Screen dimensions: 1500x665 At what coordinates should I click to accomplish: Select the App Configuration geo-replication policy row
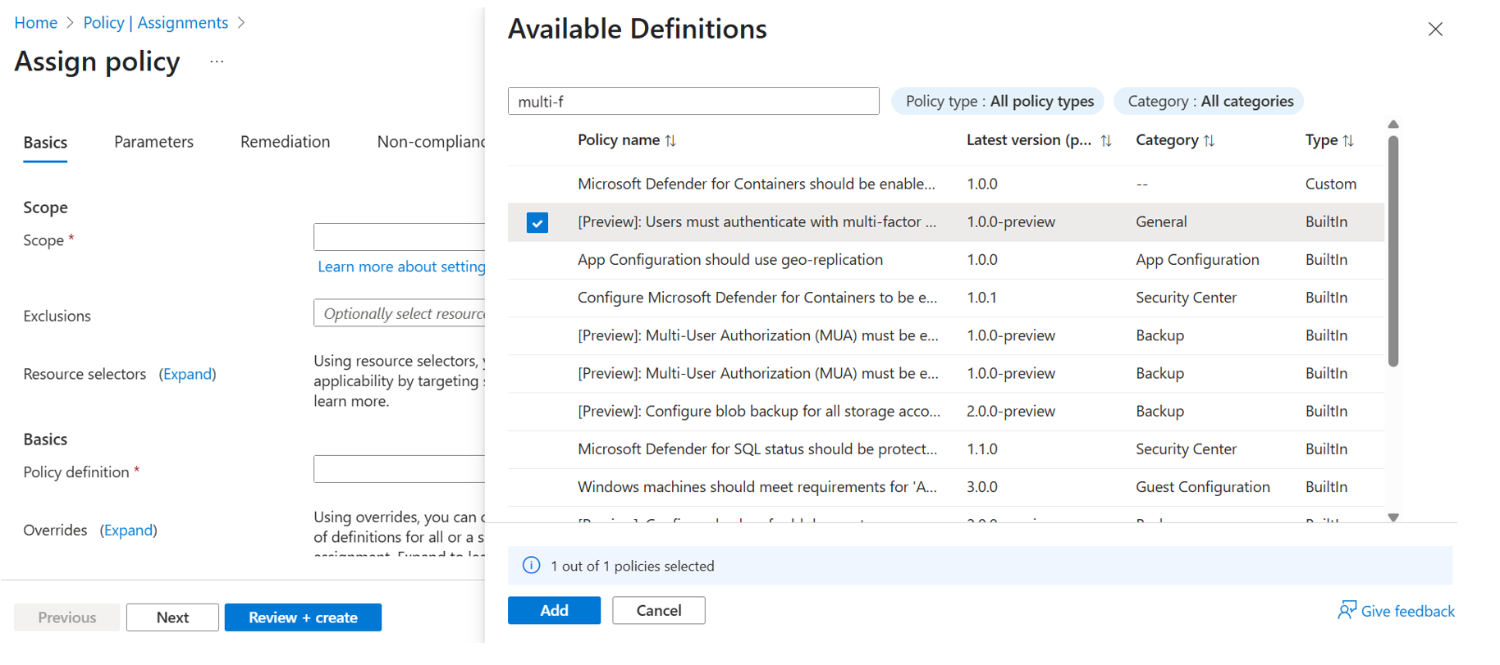[729, 260]
